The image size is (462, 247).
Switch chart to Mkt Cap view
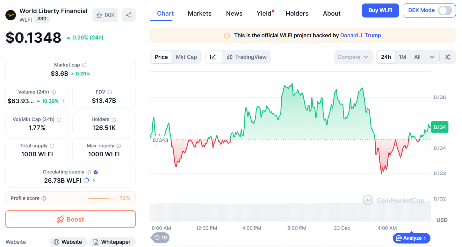coord(186,57)
